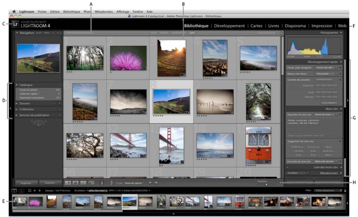Viewport: 358px width, 217px height.
Task: Enable the Texte filter mode
Action: (154, 33)
